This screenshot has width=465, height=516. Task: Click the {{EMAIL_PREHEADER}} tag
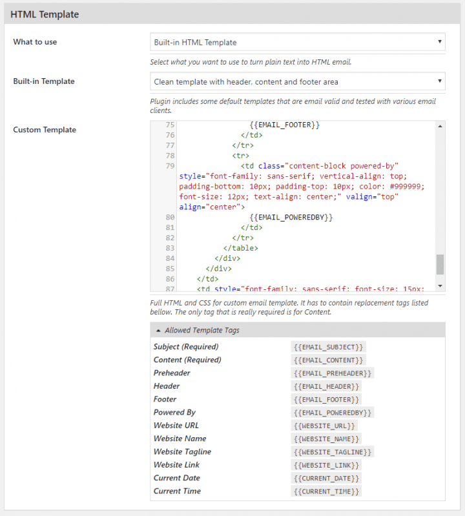tap(333, 373)
